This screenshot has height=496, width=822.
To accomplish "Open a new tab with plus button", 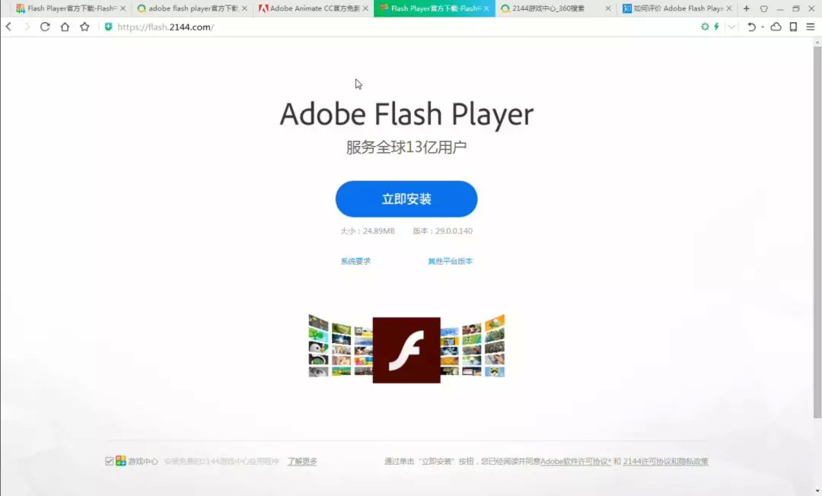I will (x=747, y=8).
